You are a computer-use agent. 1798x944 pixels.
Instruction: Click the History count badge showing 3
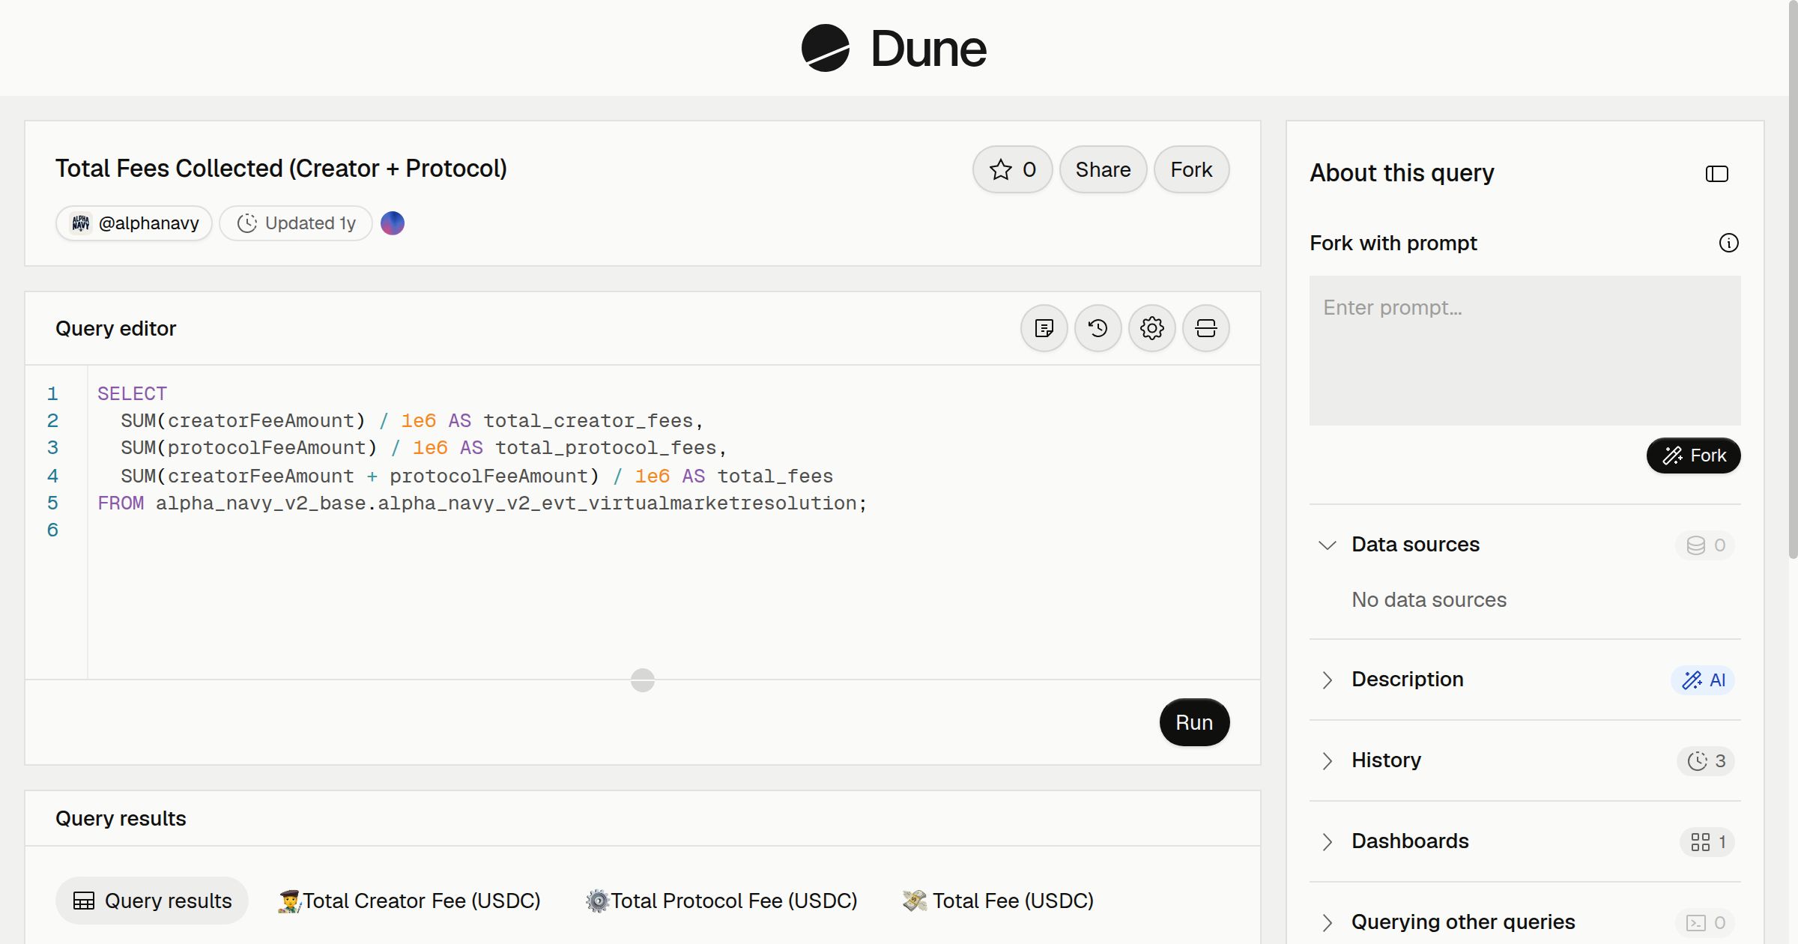(x=1706, y=760)
